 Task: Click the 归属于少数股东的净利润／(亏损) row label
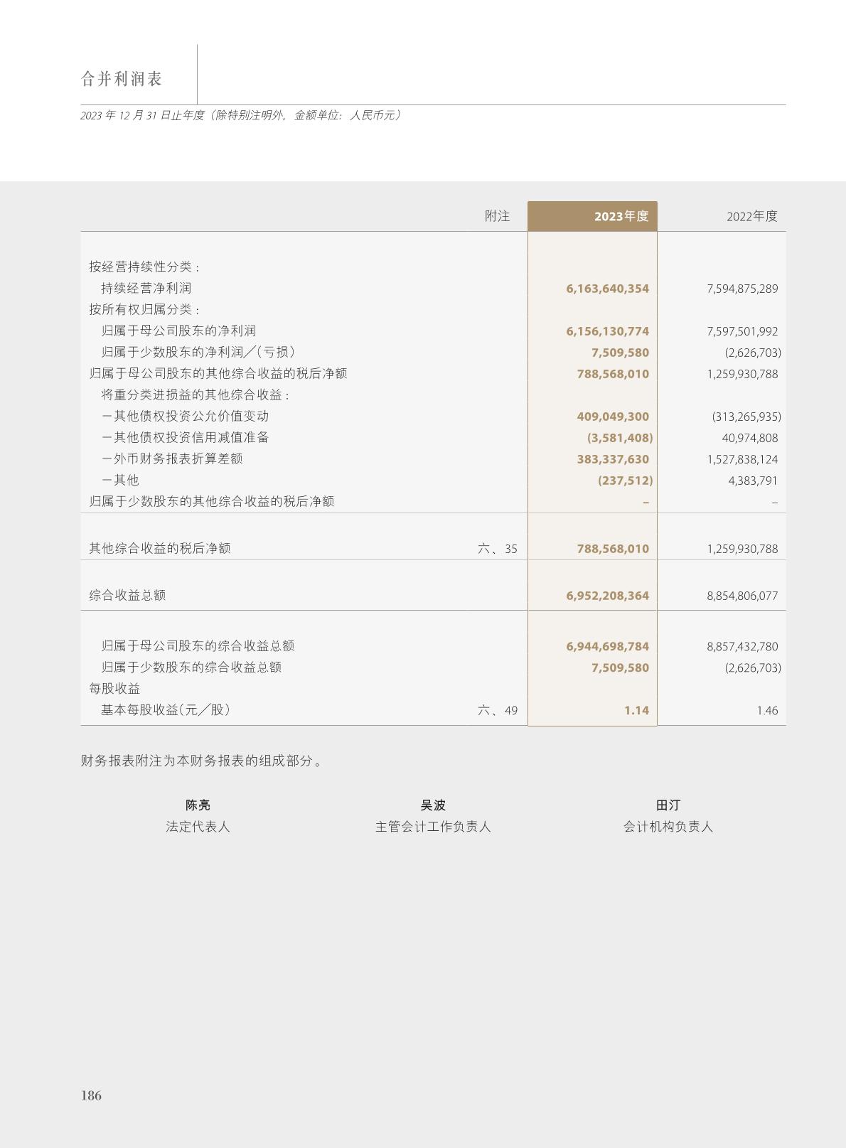click(x=198, y=353)
